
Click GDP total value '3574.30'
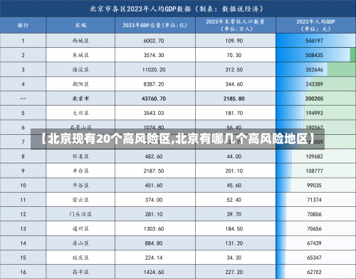(154, 55)
